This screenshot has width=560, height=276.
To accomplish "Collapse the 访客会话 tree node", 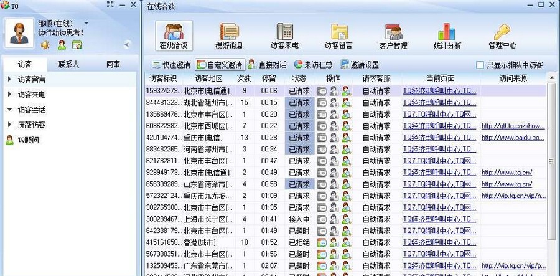I will pyautogui.click(x=9, y=110).
